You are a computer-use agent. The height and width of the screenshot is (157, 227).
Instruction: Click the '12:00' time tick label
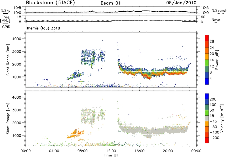(x=111, y=151)
